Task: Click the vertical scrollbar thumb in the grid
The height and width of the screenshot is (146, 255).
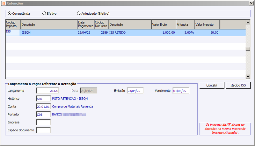Action: click(x=248, y=49)
